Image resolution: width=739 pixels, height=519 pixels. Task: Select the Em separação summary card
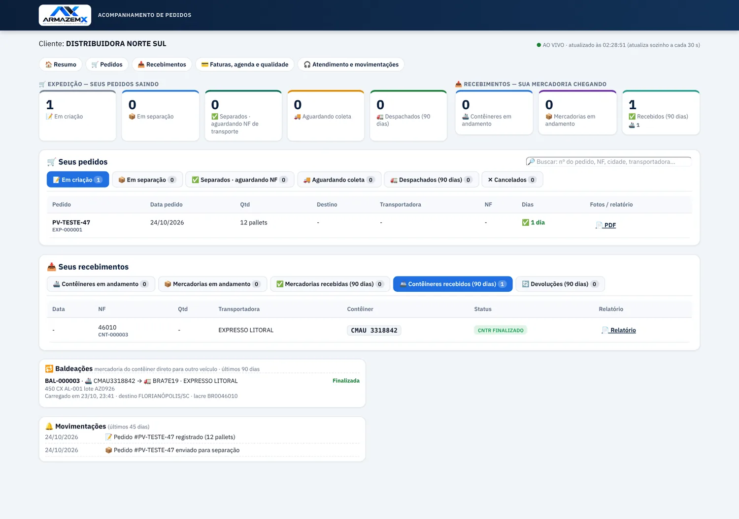click(160, 116)
